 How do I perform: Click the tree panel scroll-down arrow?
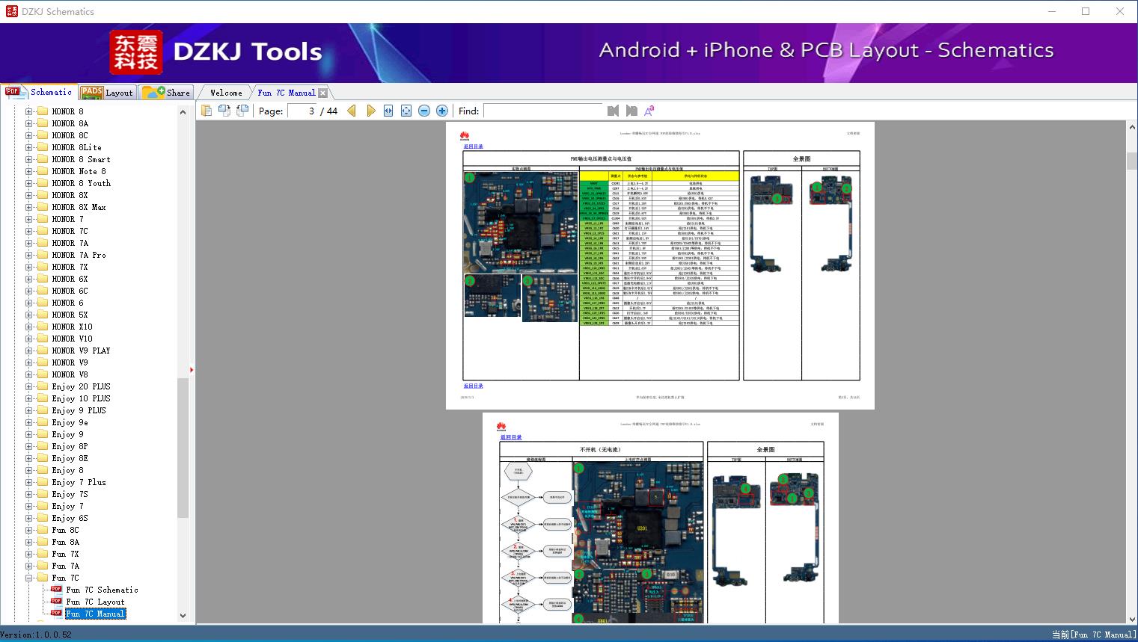(183, 616)
